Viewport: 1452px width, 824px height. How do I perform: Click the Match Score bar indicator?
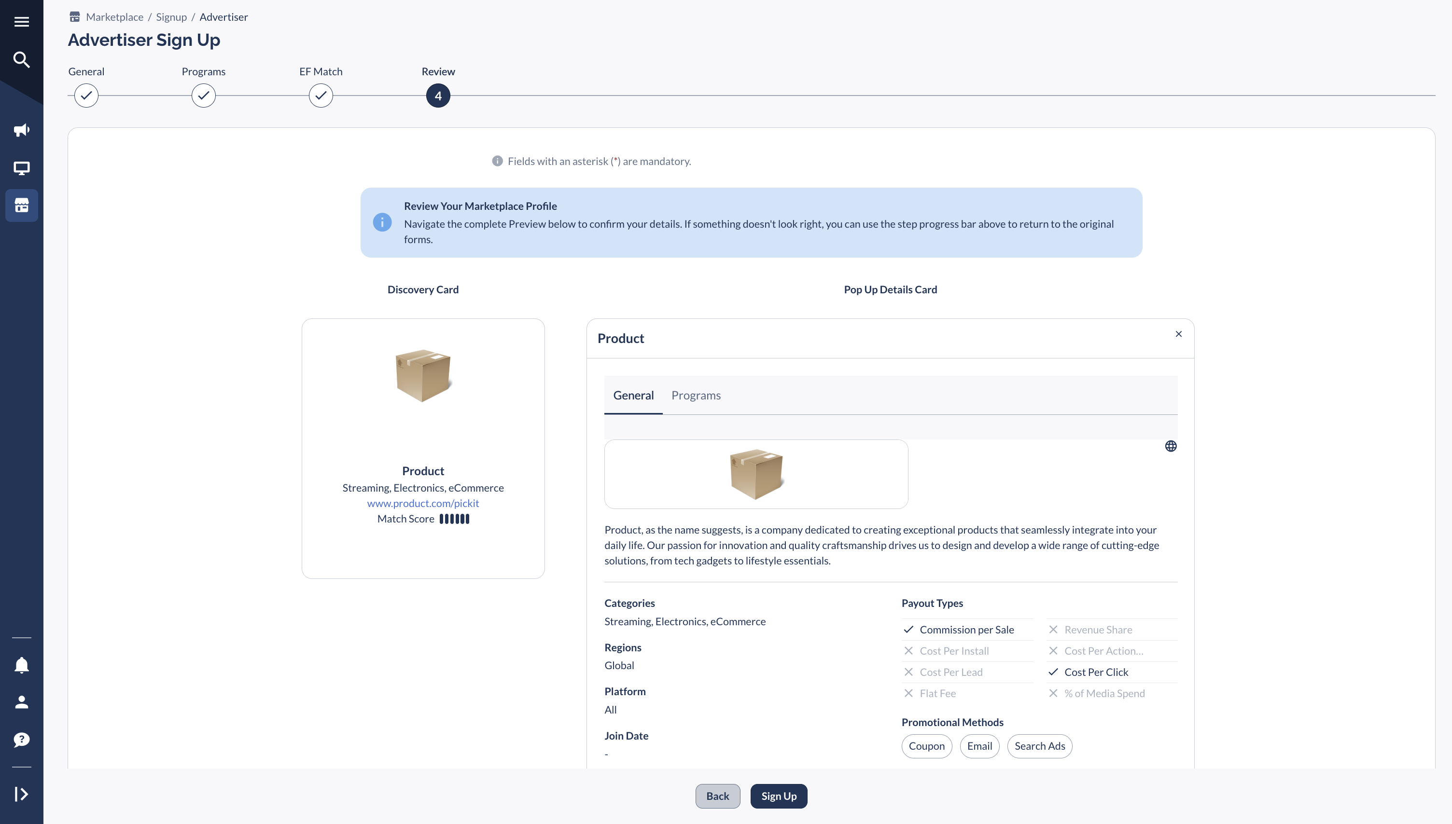click(x=455, y=519)
